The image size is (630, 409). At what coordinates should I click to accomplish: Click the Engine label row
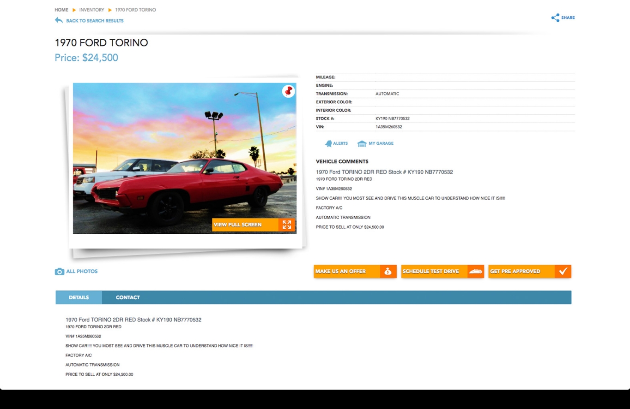445,85
